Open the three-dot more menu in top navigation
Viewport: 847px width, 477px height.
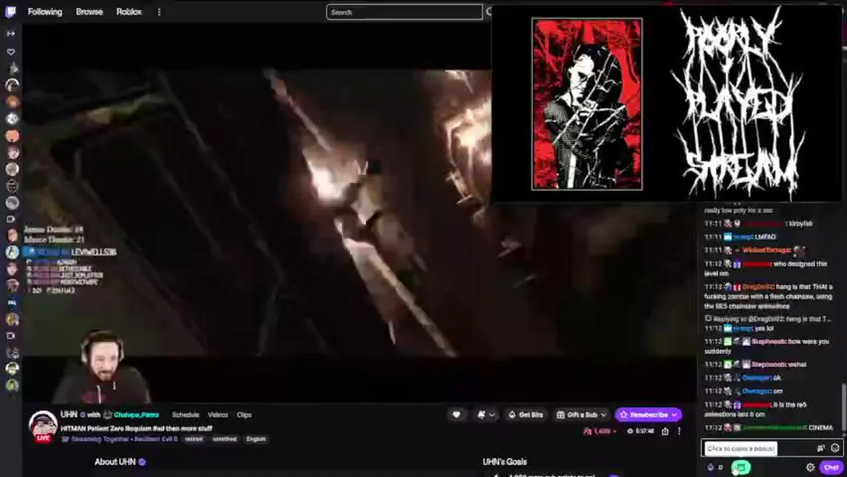(159, 12)
